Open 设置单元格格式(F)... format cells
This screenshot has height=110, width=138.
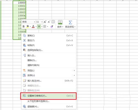click(49, 96)
